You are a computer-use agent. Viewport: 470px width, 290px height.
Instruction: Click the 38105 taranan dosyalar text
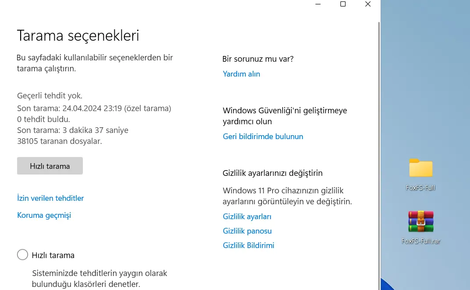[x=59, y=141]
